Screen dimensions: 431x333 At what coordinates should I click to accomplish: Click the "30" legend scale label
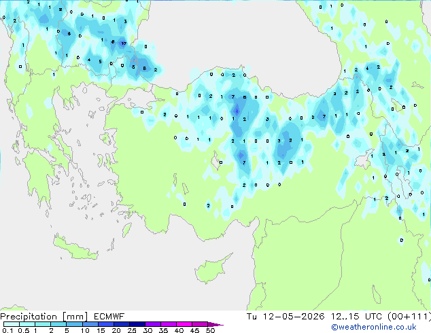coord(148,330)
